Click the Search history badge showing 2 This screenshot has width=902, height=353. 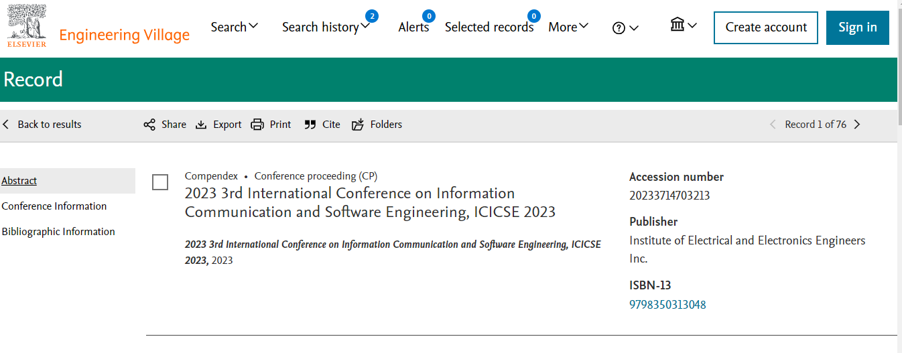pos(372,15)
